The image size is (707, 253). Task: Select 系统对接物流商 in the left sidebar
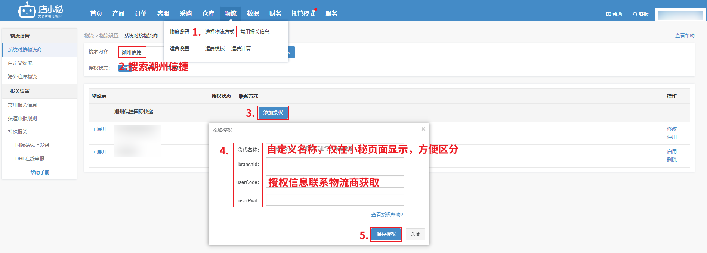point(39,50)
